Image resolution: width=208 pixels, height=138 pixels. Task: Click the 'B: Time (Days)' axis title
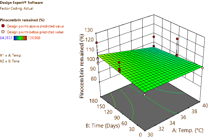pyautogui.click(x=103, y=126)
